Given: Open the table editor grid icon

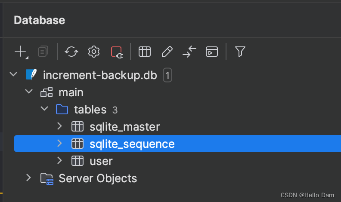Looking at the screenshot, I should tap(145, 52).
